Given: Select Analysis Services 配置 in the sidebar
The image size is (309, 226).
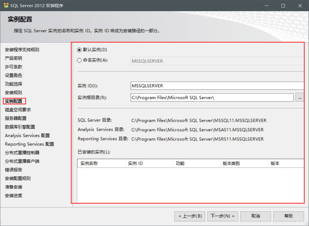Looking at the screenshot, I should point(28,136).
